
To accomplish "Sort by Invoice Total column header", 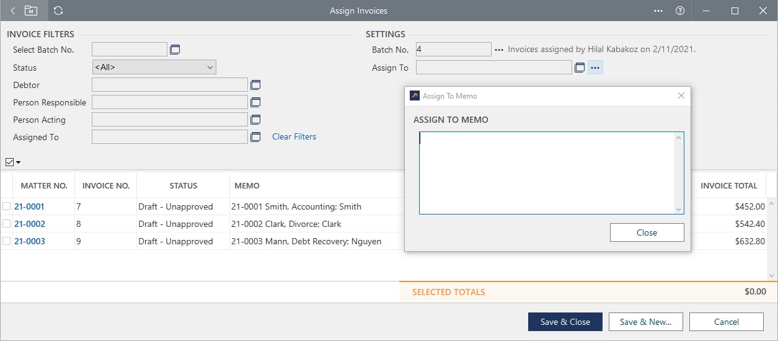I will (728, 185).
